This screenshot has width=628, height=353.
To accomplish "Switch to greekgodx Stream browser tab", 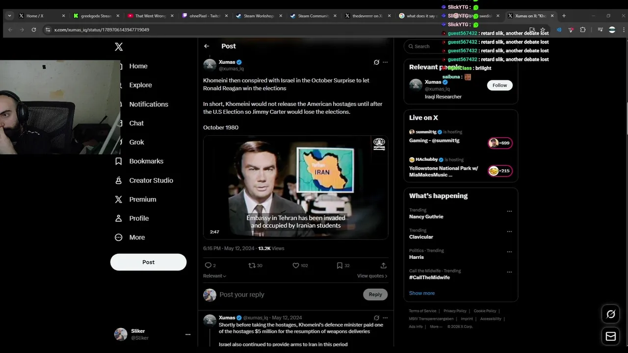I will (96, 16).
